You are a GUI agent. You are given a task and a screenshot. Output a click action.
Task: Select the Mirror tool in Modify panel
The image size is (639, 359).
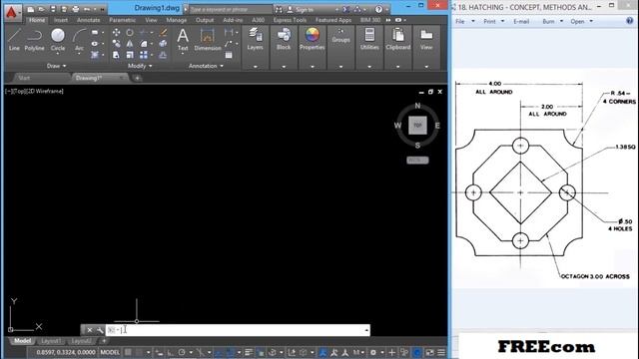click(x=130, y=44)
